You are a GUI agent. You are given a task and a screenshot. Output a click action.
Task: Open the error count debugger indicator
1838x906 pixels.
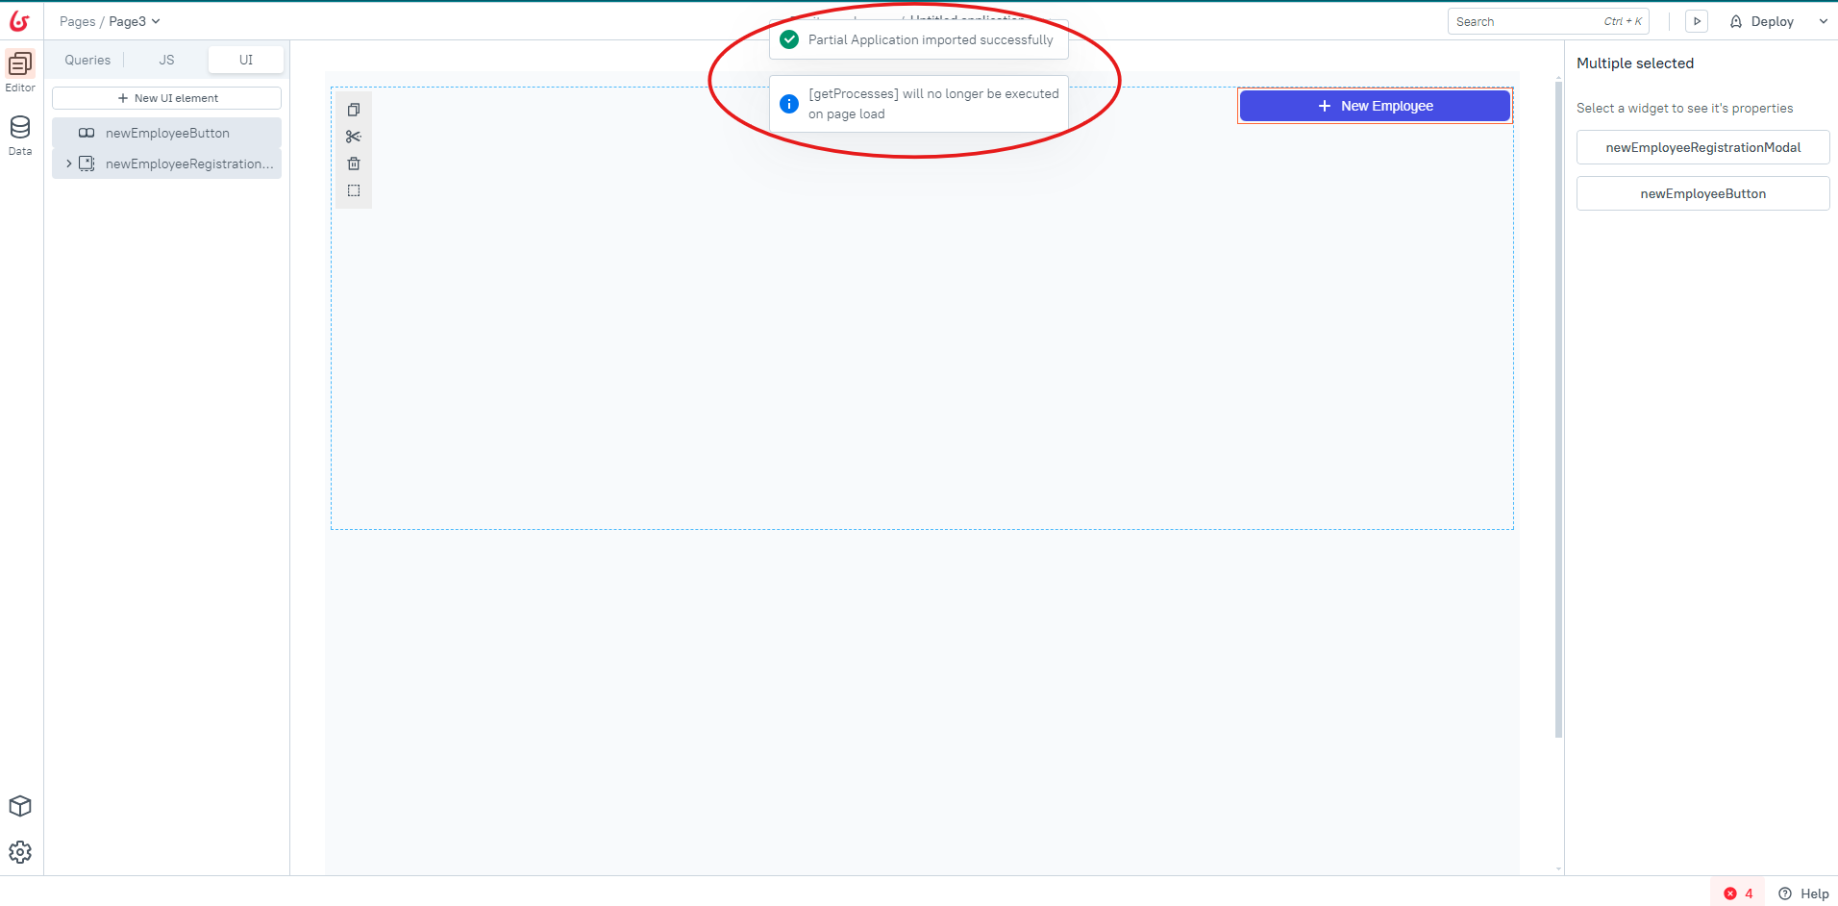point(1738,893)
